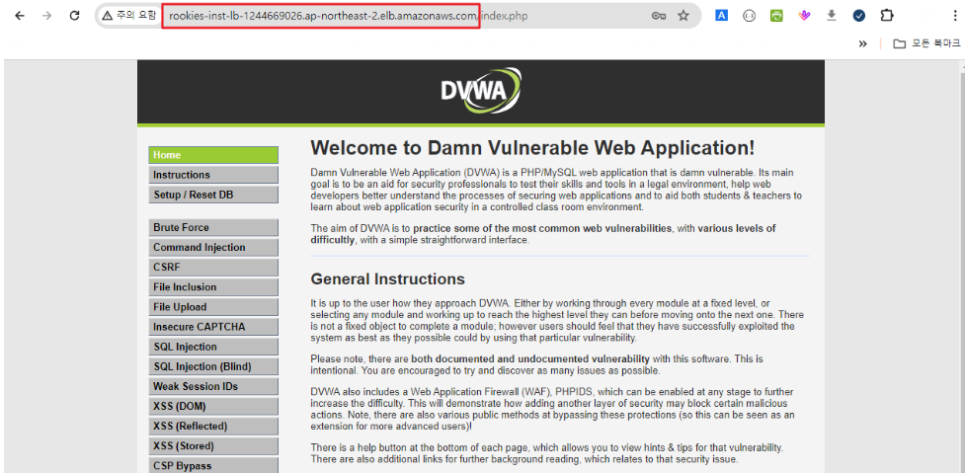Bookmark this page with the star icon

pyautogui.click(x=684, y=16)
